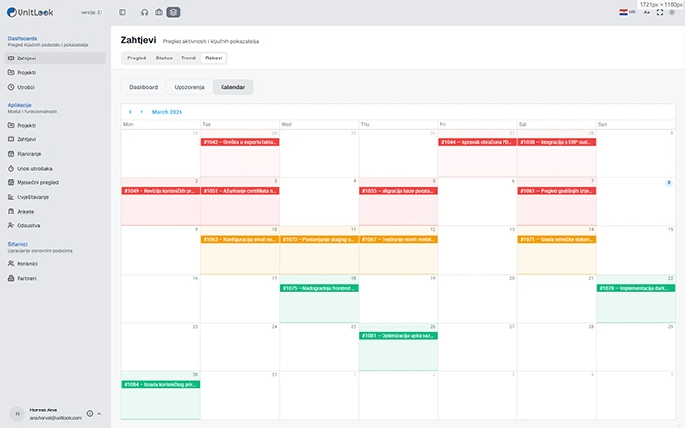Go to next month in calendar
This screenshot has width=685, height=428.
(x=141, y=112)
